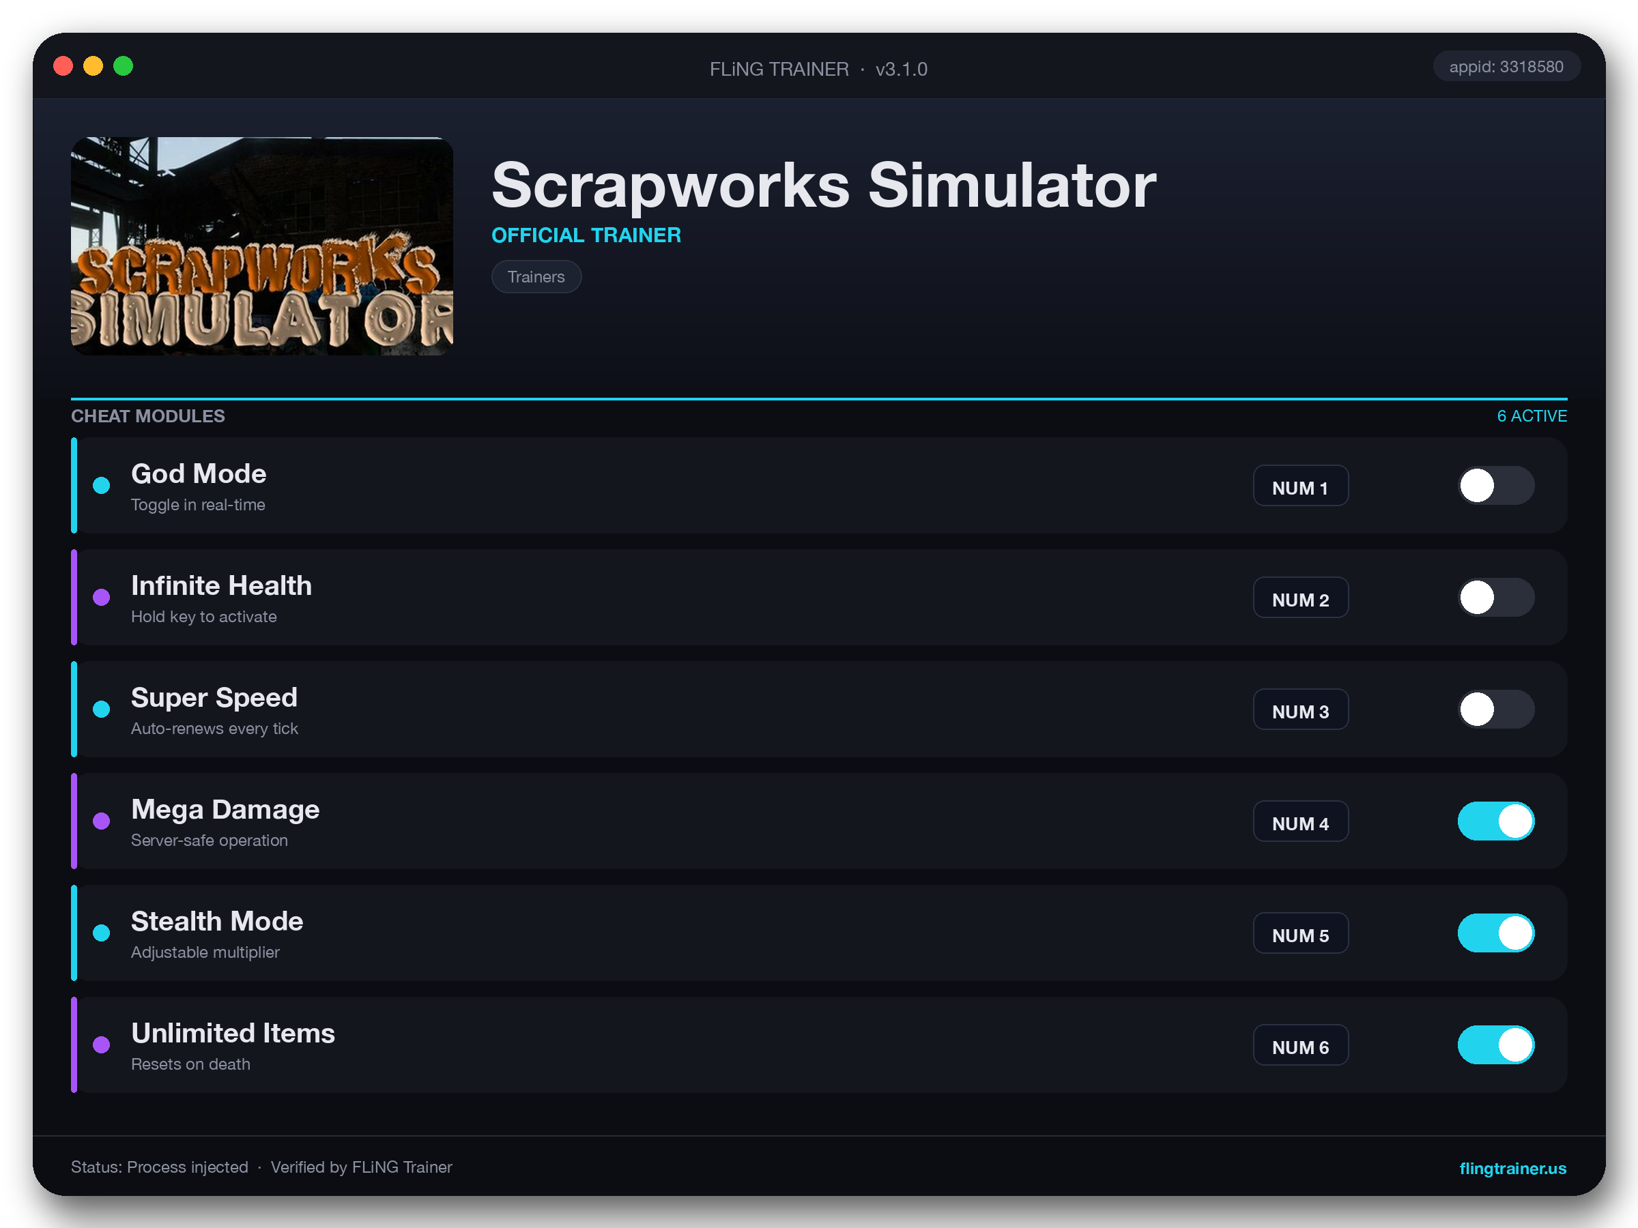The image size is (1638, 1228).
Task: Close the trainer window with red button
Action: point(63,66)
